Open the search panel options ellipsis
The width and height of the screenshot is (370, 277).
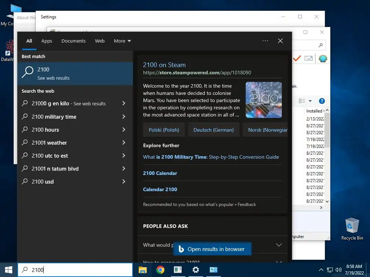click(265, 41)
